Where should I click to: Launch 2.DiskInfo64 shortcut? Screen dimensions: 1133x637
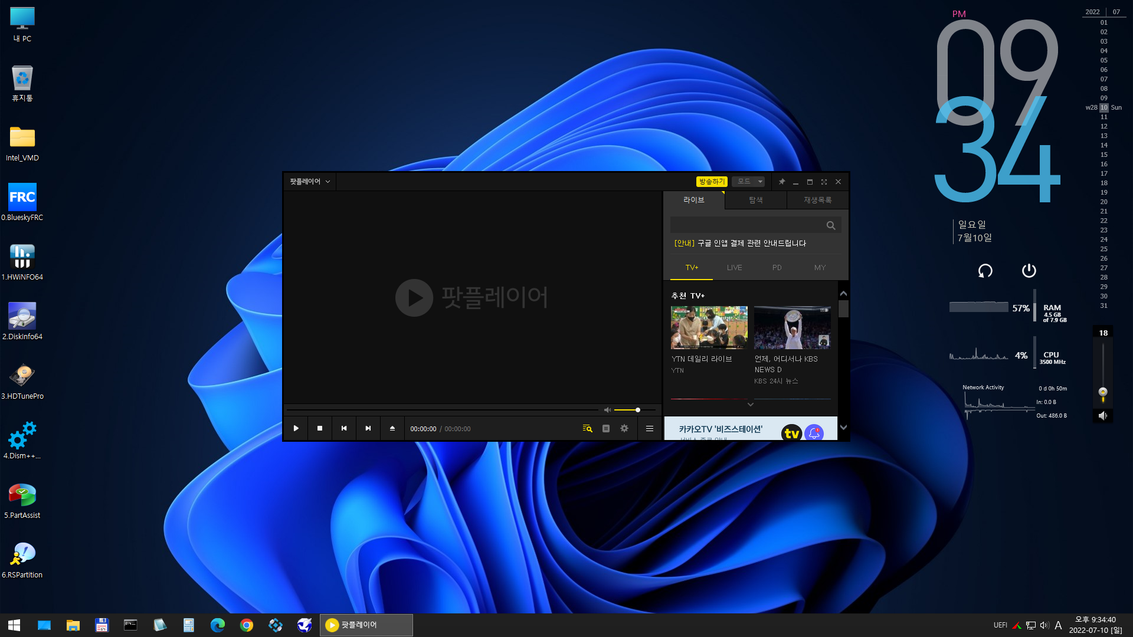(x=22, y=321)
